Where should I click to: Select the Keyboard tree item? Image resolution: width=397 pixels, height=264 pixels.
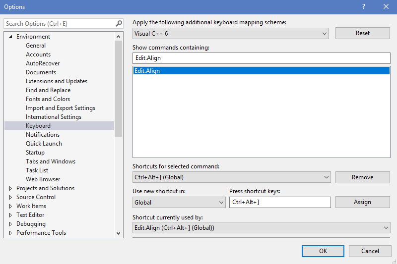point(59,126)
